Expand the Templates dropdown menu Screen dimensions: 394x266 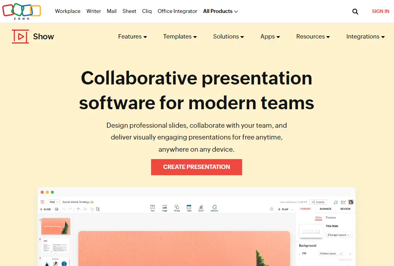180,37
